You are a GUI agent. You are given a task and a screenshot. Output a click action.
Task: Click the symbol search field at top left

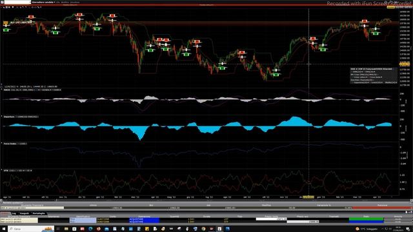[17, 2]
